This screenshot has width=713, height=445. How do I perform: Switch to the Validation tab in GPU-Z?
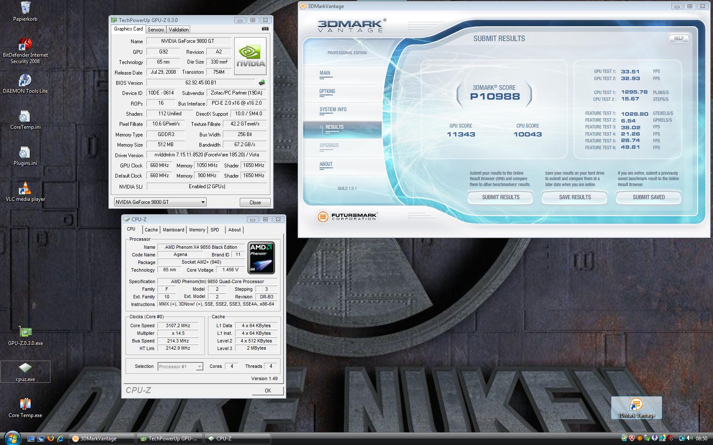pos(178,30)
